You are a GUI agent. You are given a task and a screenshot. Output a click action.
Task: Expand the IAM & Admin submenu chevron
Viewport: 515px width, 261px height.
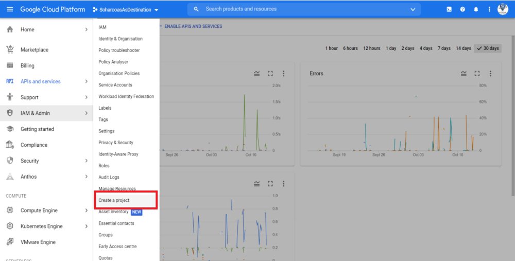tap(87, 113)
